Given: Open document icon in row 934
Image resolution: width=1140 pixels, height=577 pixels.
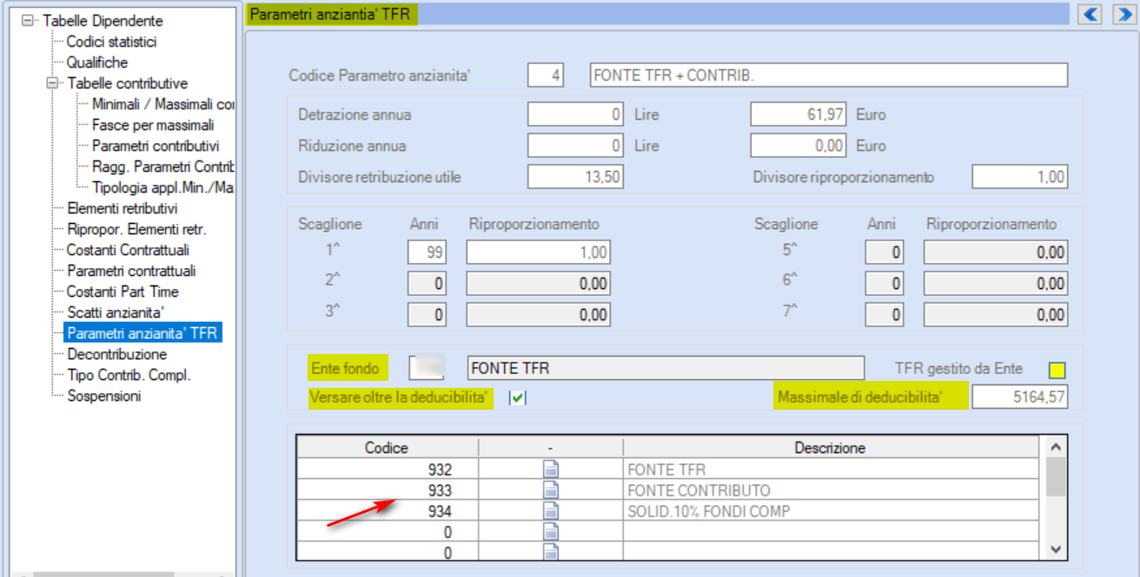Looking at the screenshot, I should [551, 511].
